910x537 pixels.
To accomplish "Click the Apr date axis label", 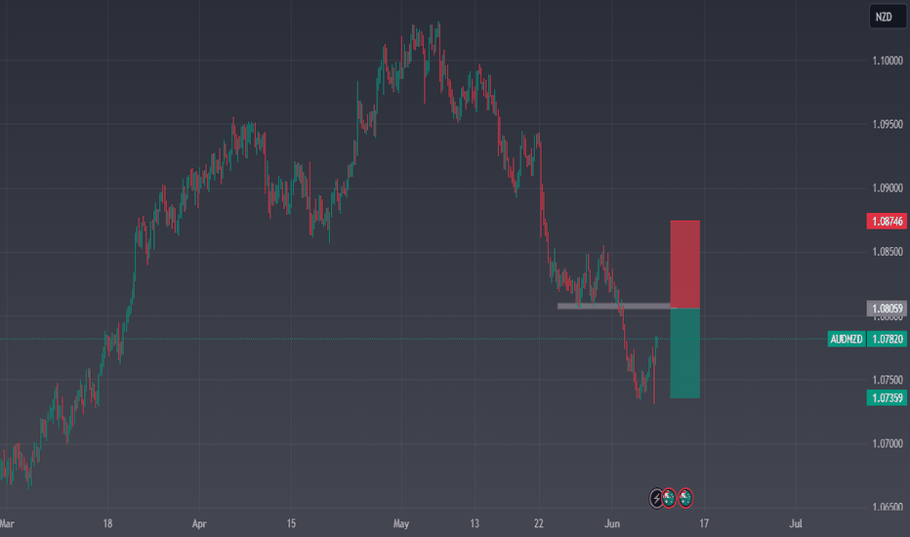I will (x=199, y=523).
